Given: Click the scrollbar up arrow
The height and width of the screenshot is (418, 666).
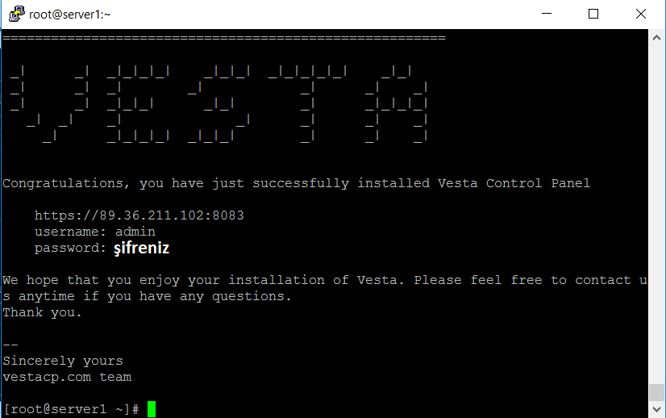Looking at the screenshot, I should tap(656, 38).
